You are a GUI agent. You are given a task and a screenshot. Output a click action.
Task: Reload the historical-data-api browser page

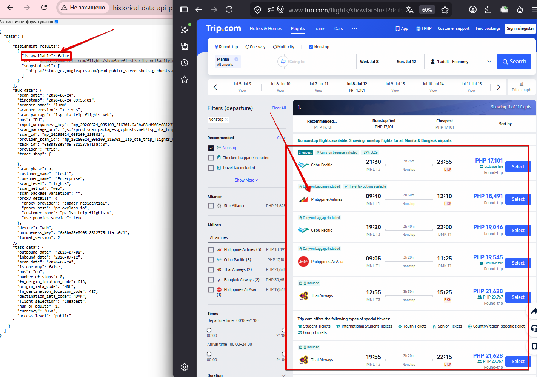pos(44,8)
